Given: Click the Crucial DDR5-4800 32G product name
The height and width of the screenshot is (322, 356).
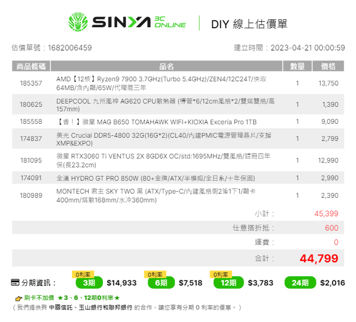Looking at the screenshot, I should pyautogui.click(x=164, y=139).
